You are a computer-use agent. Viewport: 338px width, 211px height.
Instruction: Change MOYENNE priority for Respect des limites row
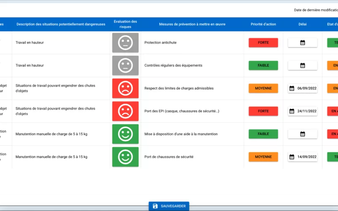(x=263, y=88)
